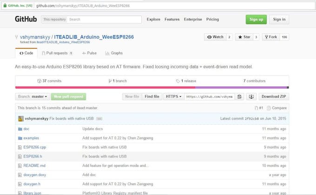
Task: Open the forks count 106
Action: pyautogui.click(x=284, y=37)
